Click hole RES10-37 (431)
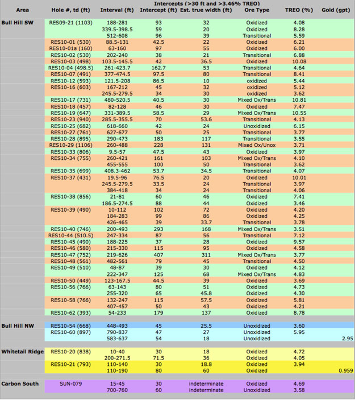 tap(70, 178)
